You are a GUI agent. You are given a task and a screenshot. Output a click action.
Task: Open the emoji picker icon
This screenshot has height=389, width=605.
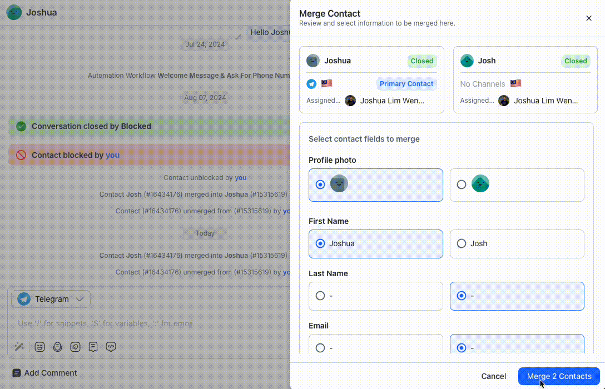click(39, 347)
